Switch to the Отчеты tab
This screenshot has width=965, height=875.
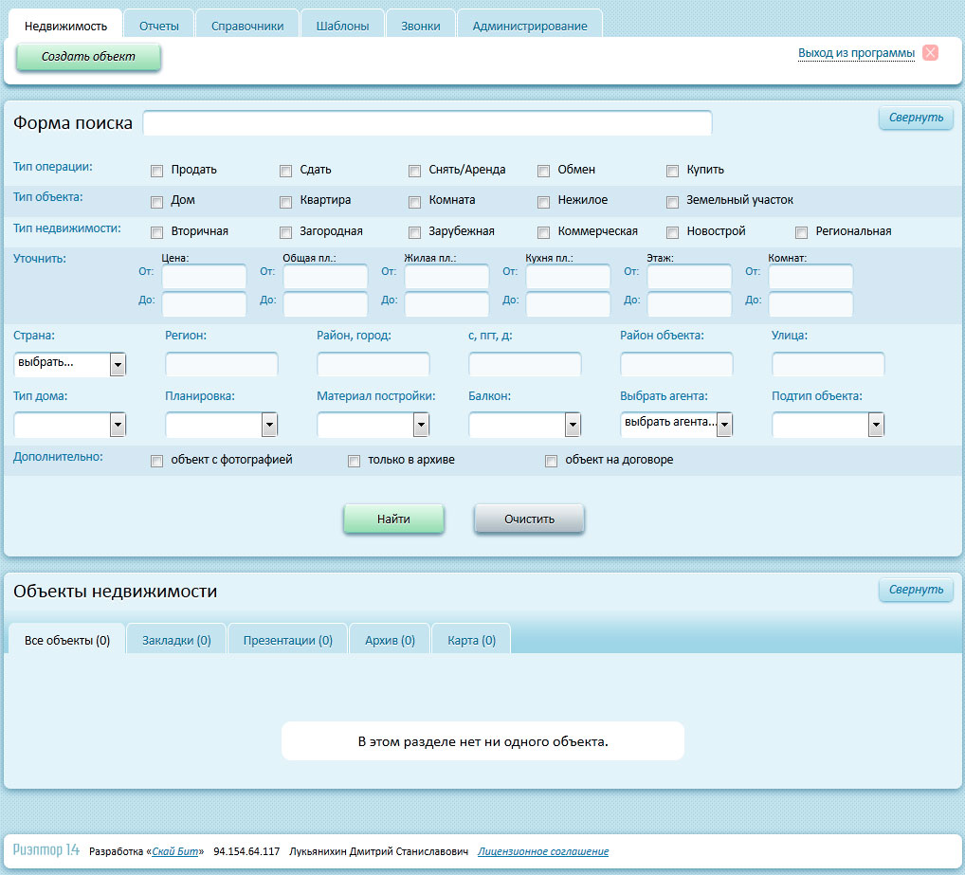tap(158, 26)
